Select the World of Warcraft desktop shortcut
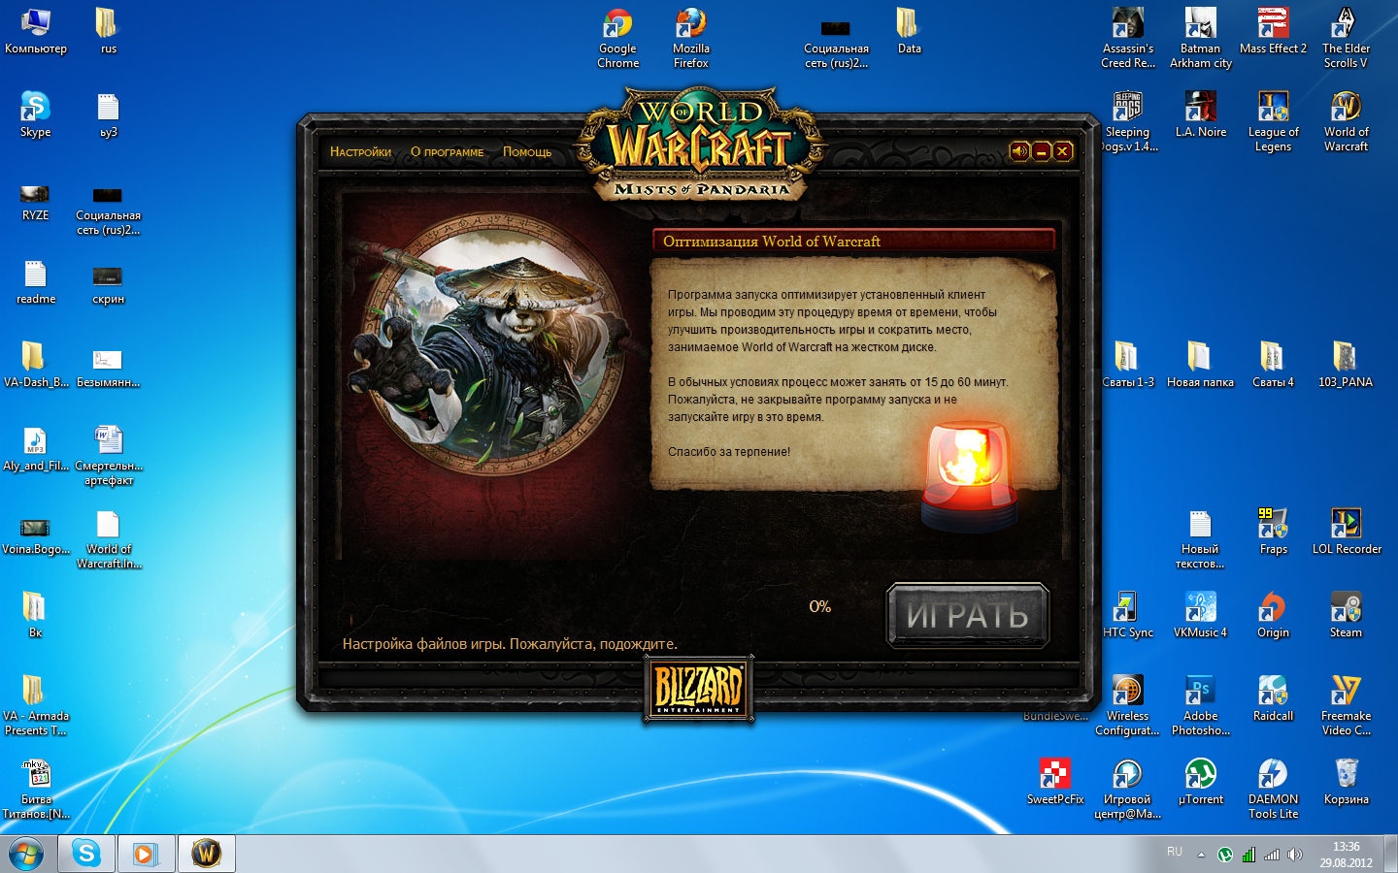The width and height of the screenshot is (1398, 873). (1346, 122)
